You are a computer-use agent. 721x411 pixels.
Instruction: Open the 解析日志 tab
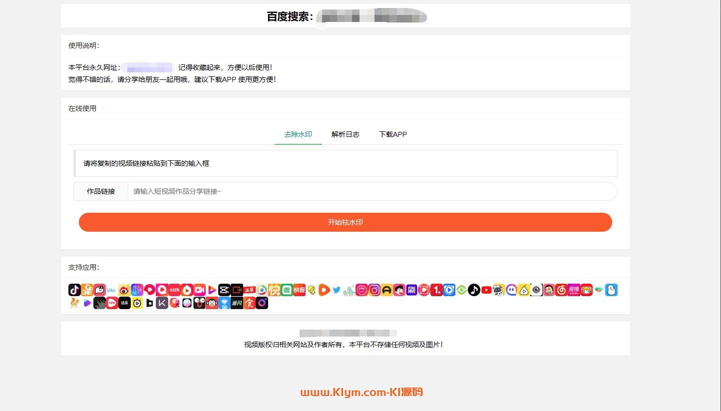click(x=346, y=134)
